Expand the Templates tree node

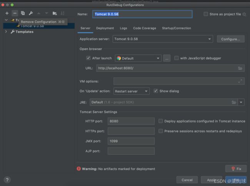coord(6,32)
